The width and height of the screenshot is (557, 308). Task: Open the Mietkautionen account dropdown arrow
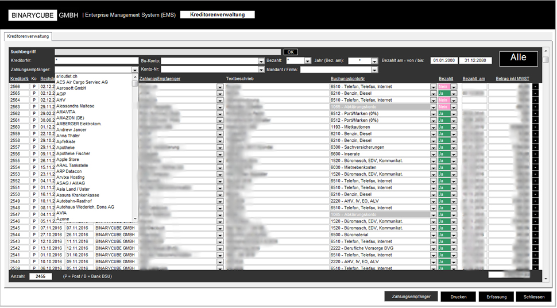(x=434, y=127)
